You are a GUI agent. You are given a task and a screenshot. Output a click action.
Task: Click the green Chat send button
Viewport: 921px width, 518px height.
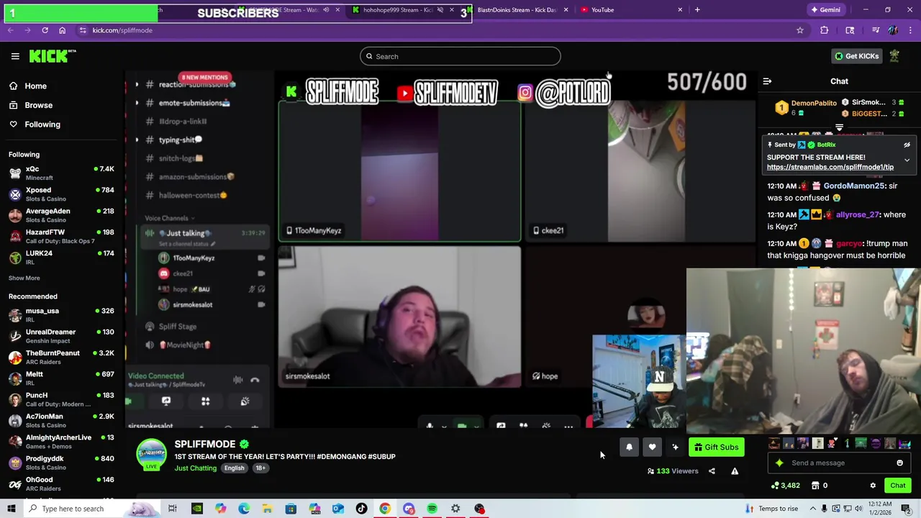coord(897,486)
